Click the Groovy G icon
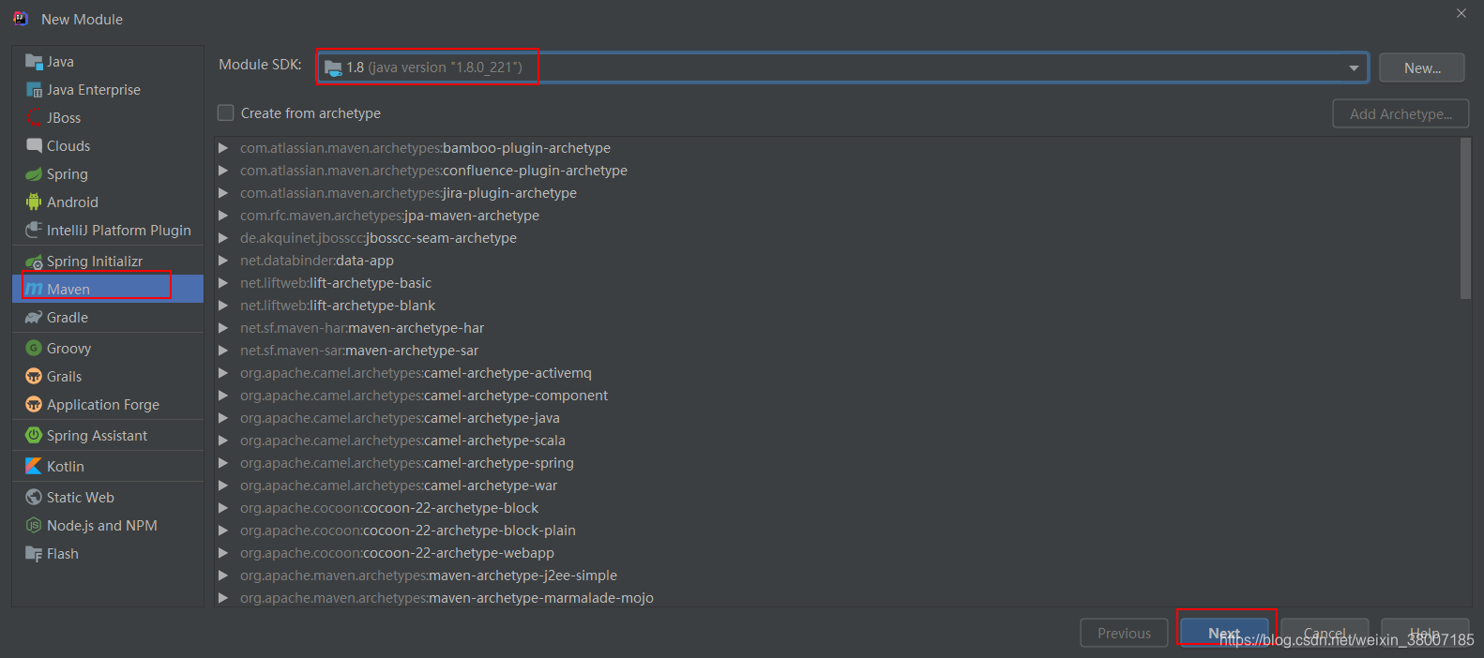Screen dimensions: 1484x658 click(x=34, y=349)
